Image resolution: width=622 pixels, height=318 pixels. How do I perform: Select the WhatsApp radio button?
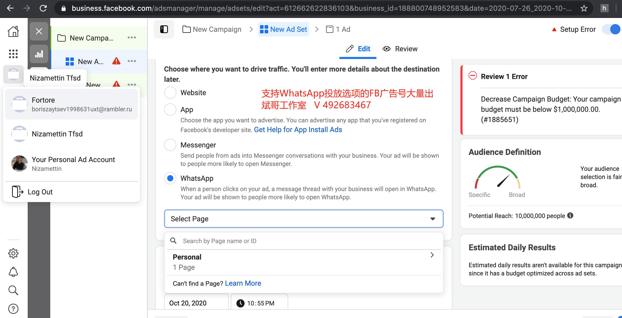coord(170,178)
